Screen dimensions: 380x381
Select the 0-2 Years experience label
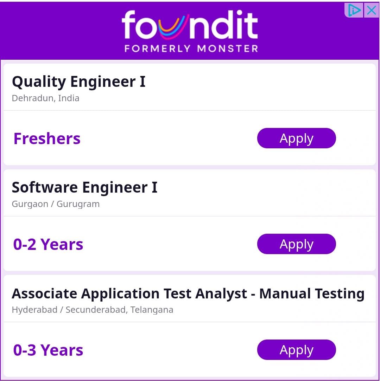click(x=48, y=244)
